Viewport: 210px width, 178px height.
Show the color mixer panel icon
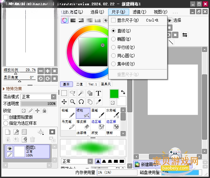(89, 21)
